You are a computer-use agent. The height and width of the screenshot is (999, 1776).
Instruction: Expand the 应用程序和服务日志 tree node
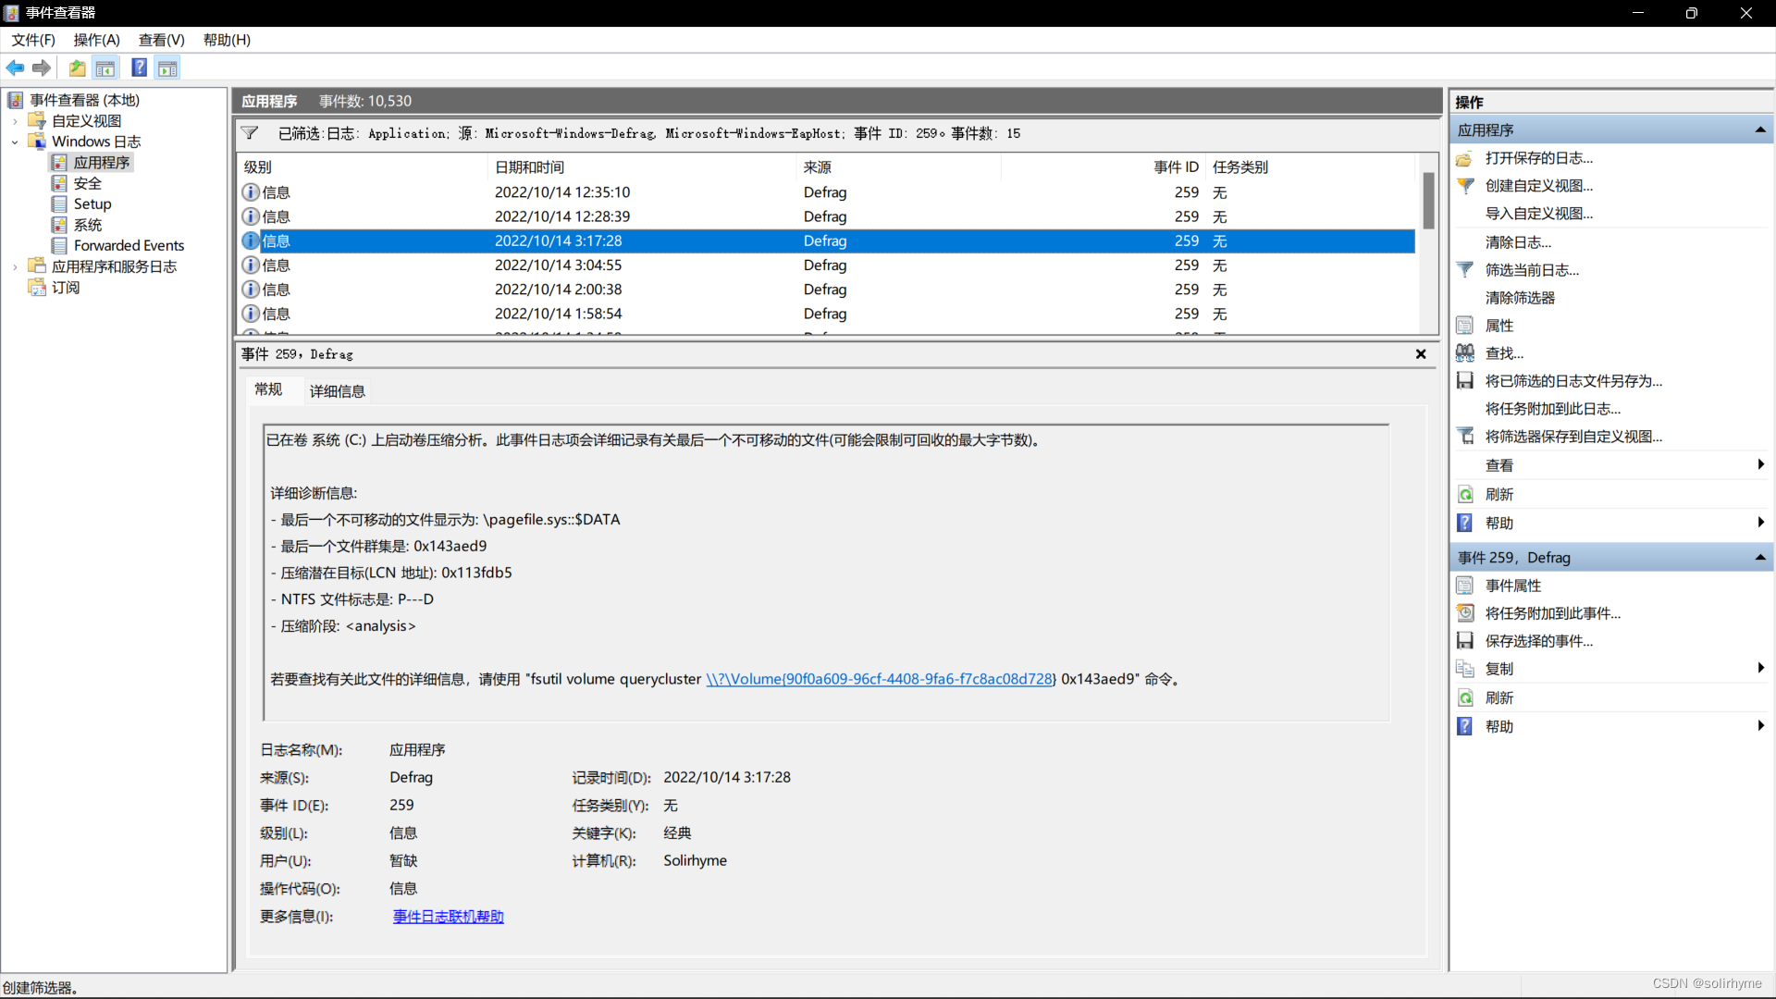pyautogui.click(x=15, y=267)
